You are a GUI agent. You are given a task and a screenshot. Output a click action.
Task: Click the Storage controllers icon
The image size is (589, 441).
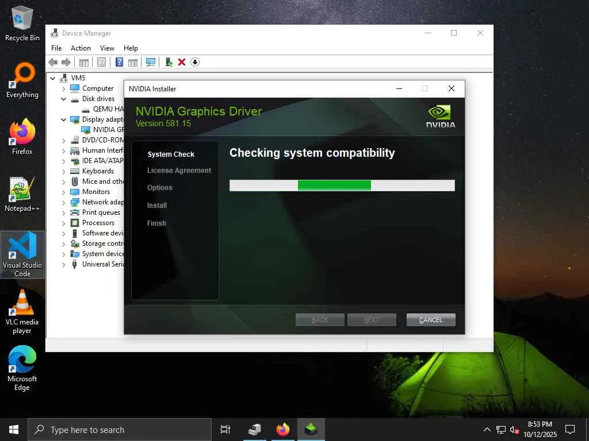[75, 243]
